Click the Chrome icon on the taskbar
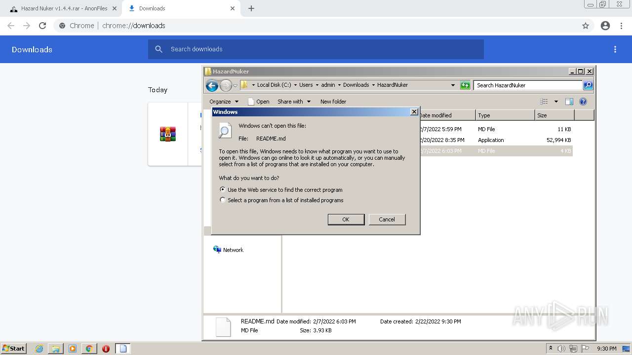Viewport: 632px width, 355px height. (x=89, y=349)
